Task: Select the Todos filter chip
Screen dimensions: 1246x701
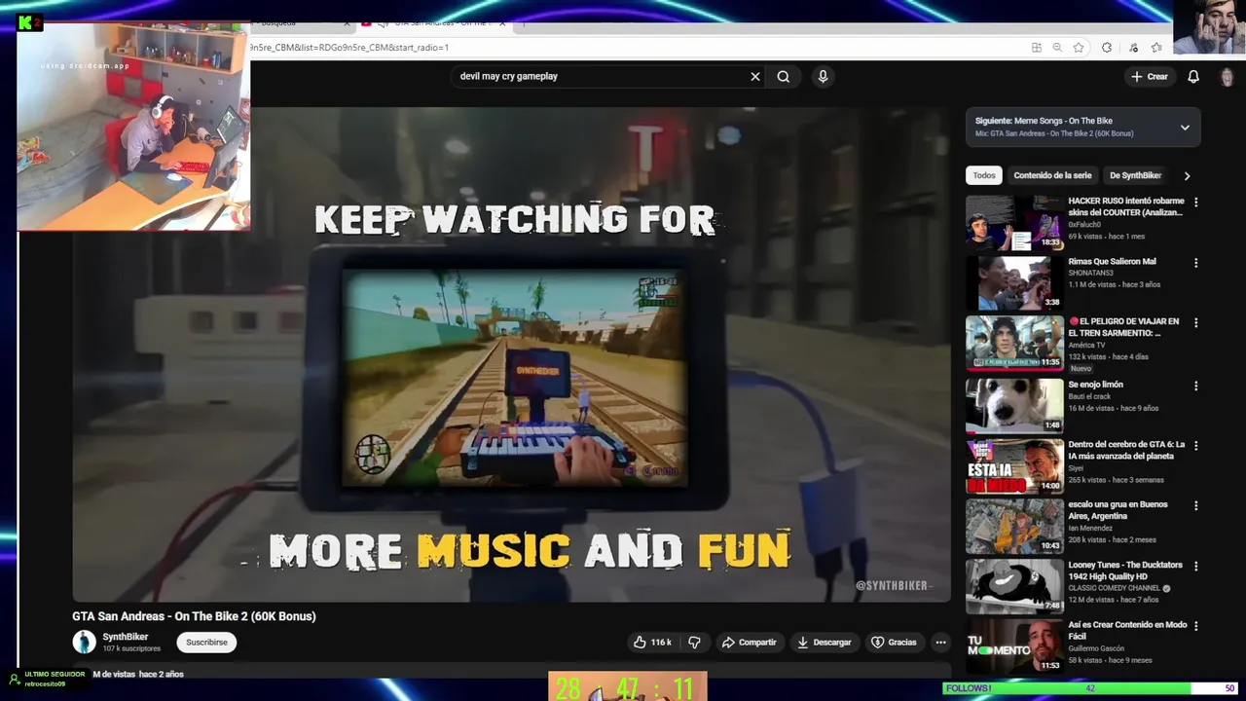Action: tap(984, 175)
